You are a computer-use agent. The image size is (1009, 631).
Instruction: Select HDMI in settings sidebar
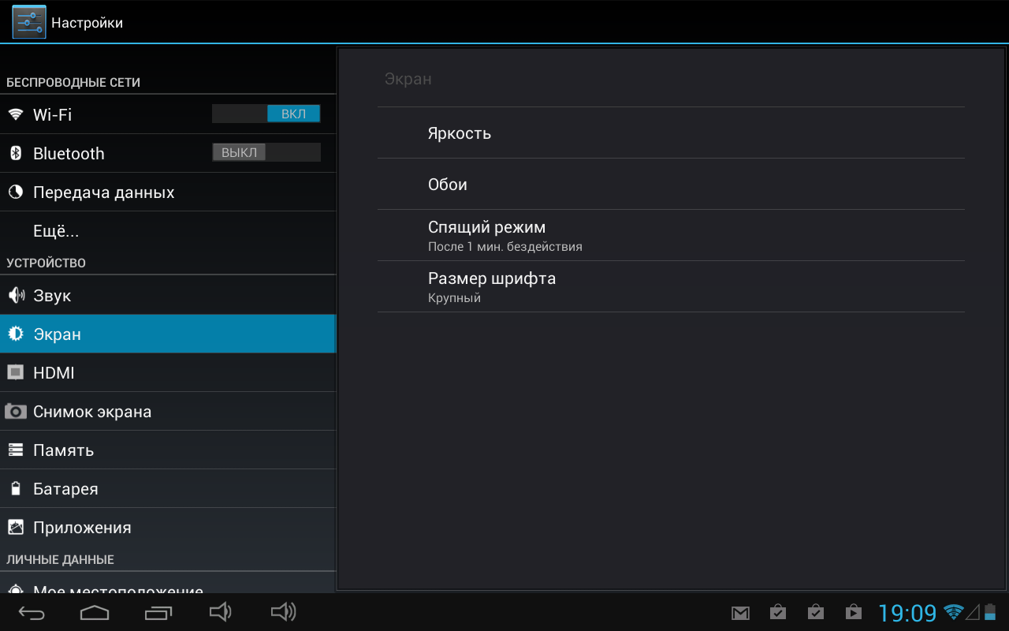(54, 373)
